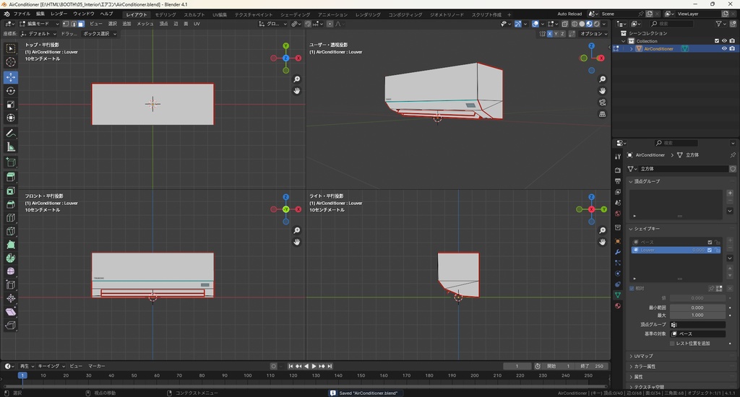Screen dimensions: 740x397
Task: Choose the Annotate pencil tool
Action: (x=11, y=134)
